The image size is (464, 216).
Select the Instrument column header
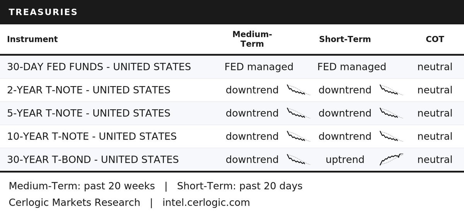tap(32, 39)
